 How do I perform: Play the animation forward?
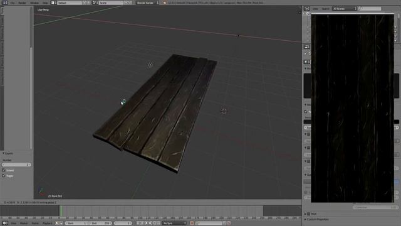point(150,223)
